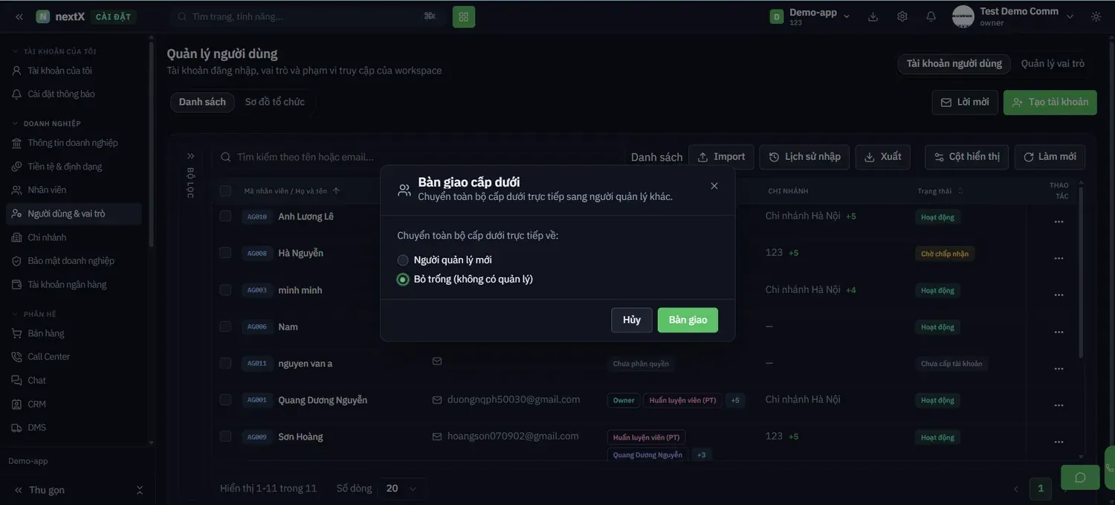Viewport: 1115px width, 505px height.
Task: Collapse sidebar with double-chevron icon at top
Action: pyautogui.click(x=19, y=16)
